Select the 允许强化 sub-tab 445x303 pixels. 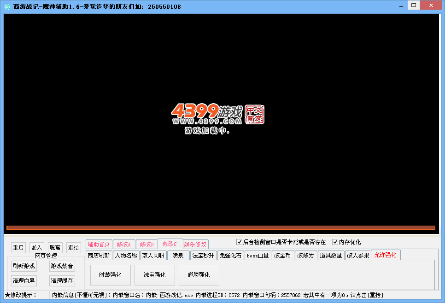(386, 255)
